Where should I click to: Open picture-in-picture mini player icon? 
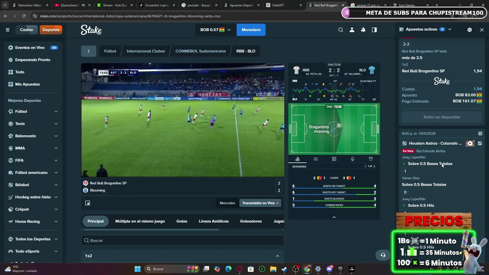click(x=87, y=203)
